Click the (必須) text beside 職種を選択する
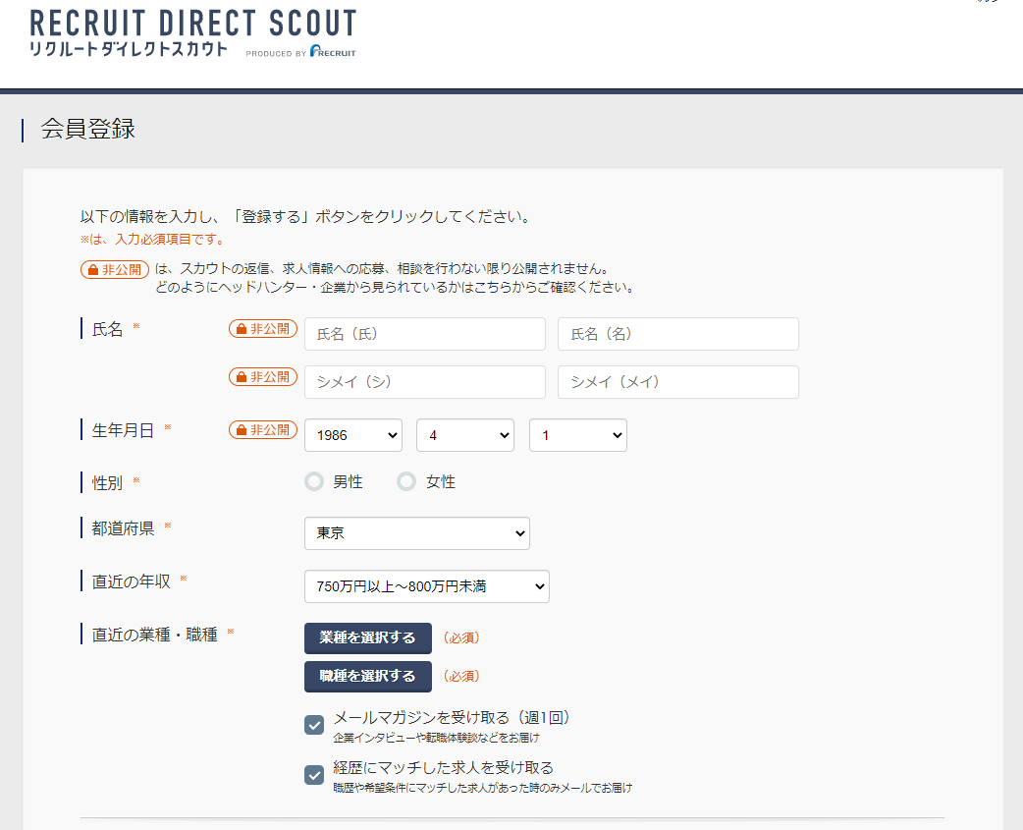 [x=461, y=676]
